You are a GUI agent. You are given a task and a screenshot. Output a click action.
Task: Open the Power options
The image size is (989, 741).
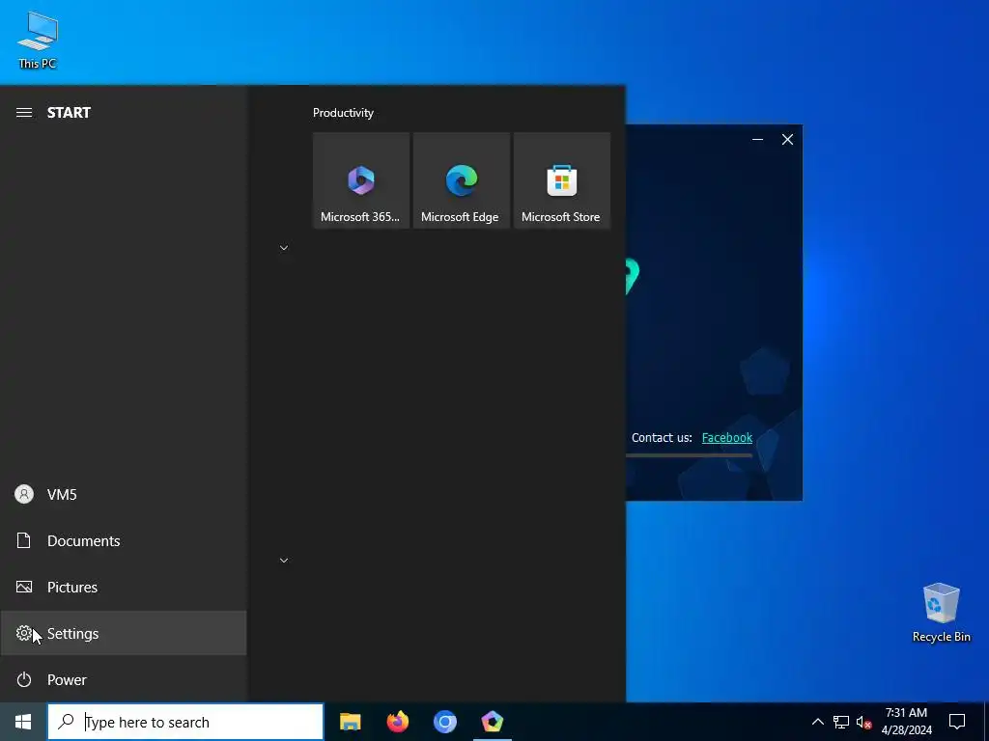[x=123, y=679]
